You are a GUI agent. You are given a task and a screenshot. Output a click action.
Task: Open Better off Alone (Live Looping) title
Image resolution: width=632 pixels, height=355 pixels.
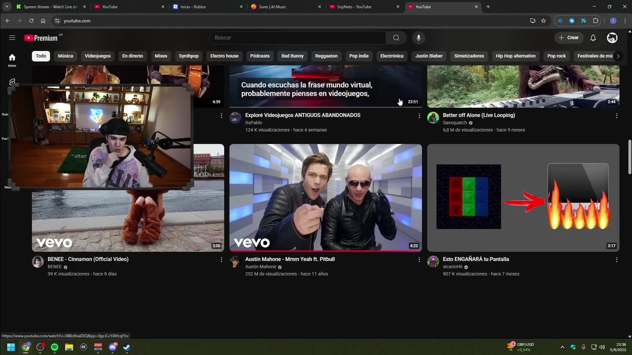[479, 115]
